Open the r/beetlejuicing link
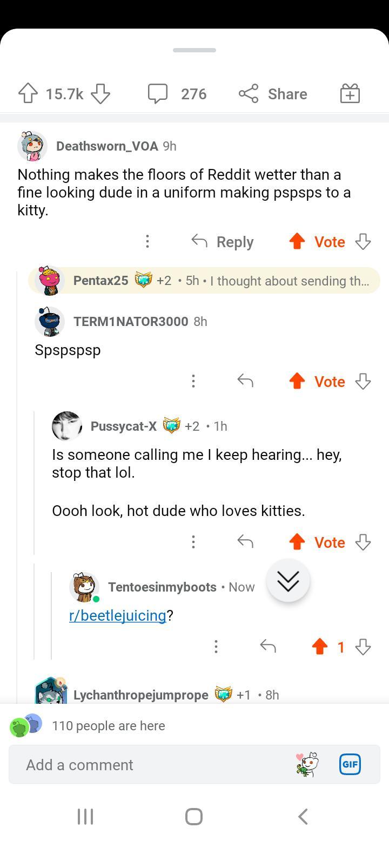The width and height of the screenshot is (389, 842). pos(118,615)
